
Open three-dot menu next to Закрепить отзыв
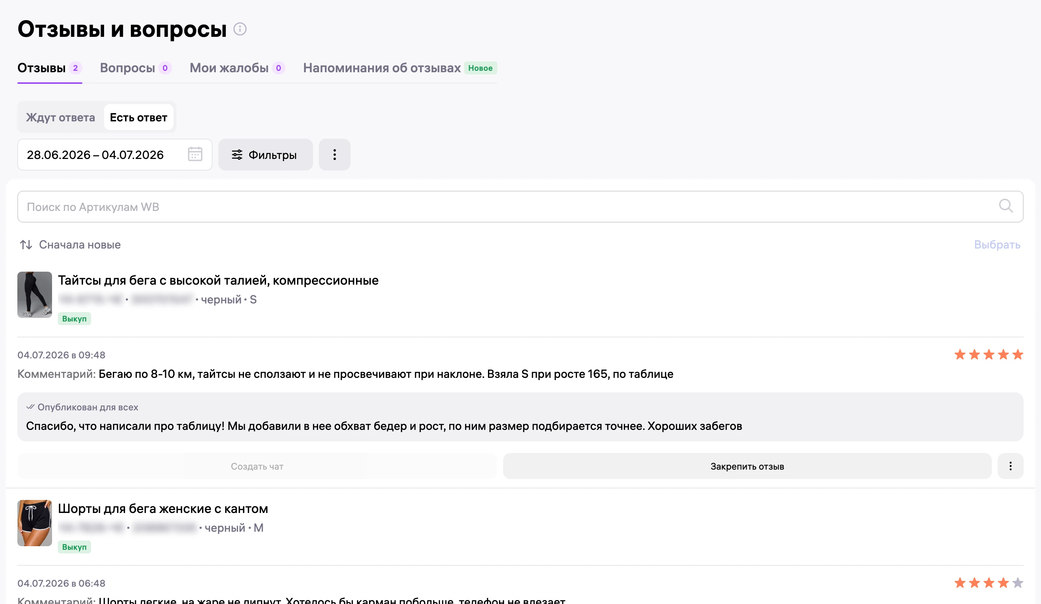[x=1010, y=466]
